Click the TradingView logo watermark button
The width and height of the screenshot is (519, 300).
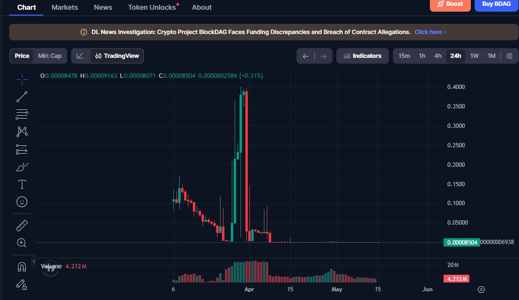coord(50,268)
